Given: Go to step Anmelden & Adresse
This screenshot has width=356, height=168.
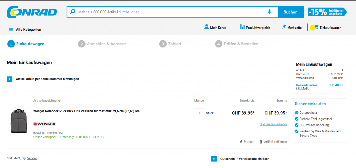Looking at the screenshot, I should tap(102, 44).
